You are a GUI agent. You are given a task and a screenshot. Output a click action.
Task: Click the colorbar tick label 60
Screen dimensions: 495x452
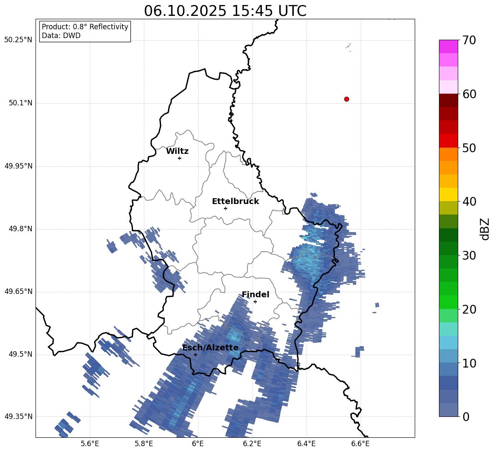469,94
